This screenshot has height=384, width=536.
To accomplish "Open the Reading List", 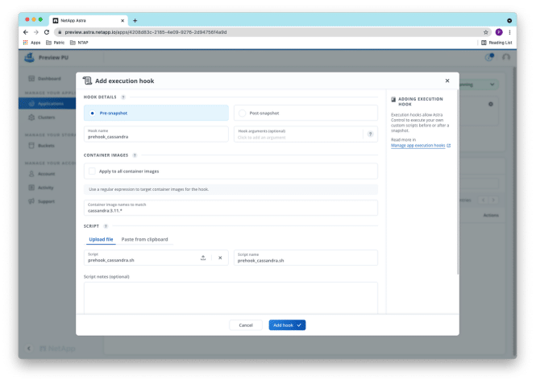I will (497, 43).
